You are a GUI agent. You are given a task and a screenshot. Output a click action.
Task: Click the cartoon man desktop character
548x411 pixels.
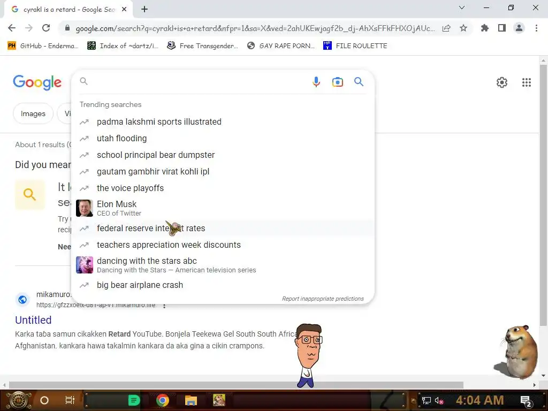tap(309, 356)
